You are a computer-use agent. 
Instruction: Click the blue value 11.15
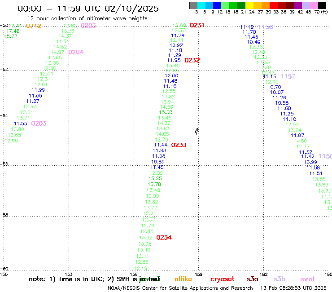(x=270, y=76)
